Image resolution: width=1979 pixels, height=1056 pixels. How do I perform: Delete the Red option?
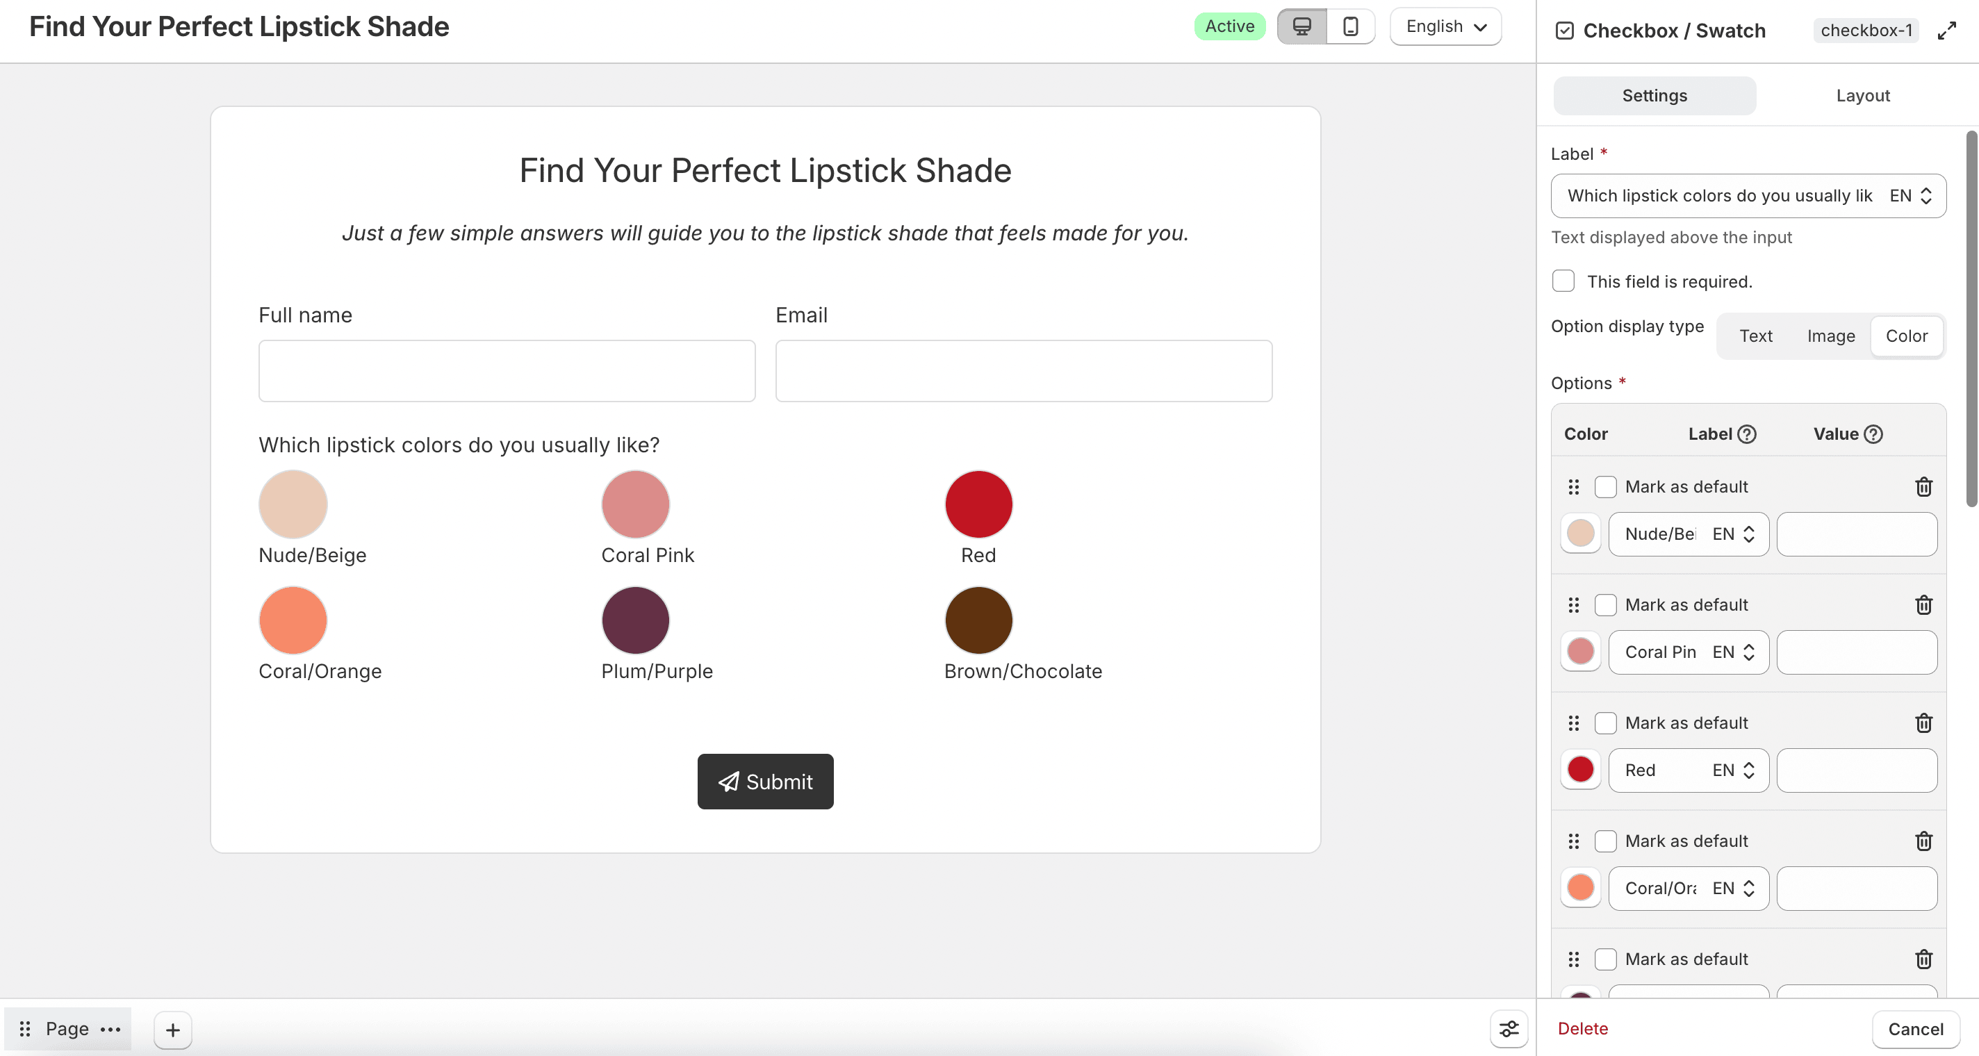click(x=1923, y=723)
